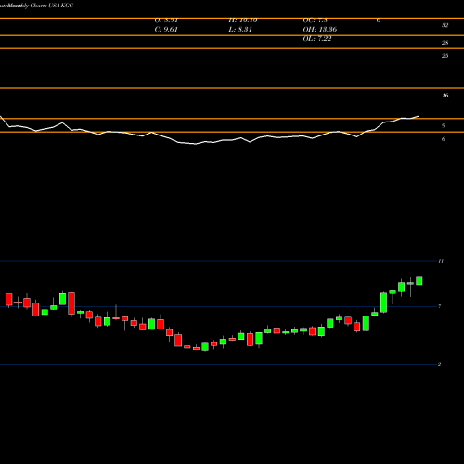Image resolution: width=464 pixels, height=464 pixels.
Task: Click the upper axis label '25'
Action: (x=445, y=56)
